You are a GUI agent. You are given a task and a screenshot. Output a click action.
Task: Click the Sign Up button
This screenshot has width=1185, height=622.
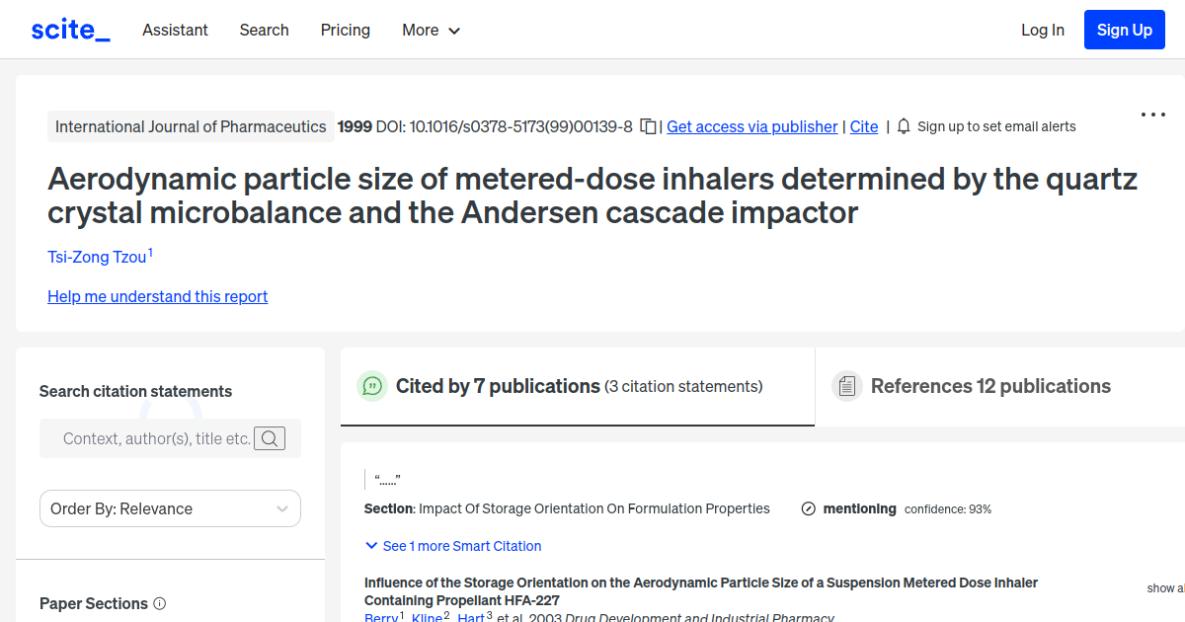pos(1124,30)
